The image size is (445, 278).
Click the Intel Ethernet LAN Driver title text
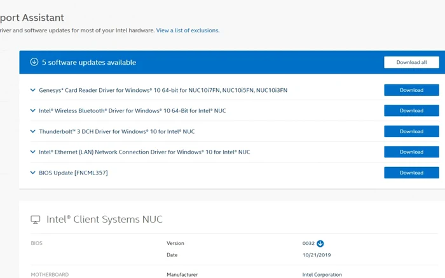144,152
